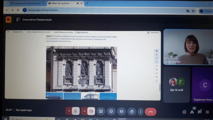Expand audio settings arrow beside microphone

click(x=69, y=111)
